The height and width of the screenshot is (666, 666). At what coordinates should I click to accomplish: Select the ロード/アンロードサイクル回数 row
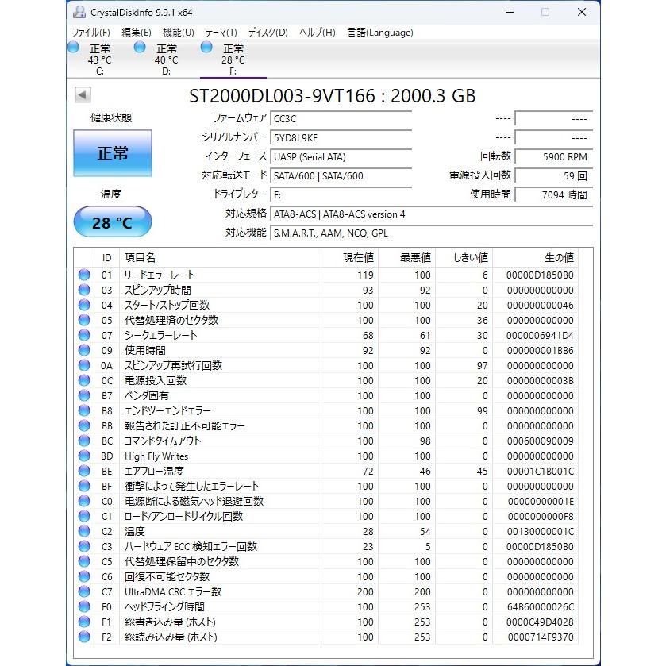tap(327, 516)
